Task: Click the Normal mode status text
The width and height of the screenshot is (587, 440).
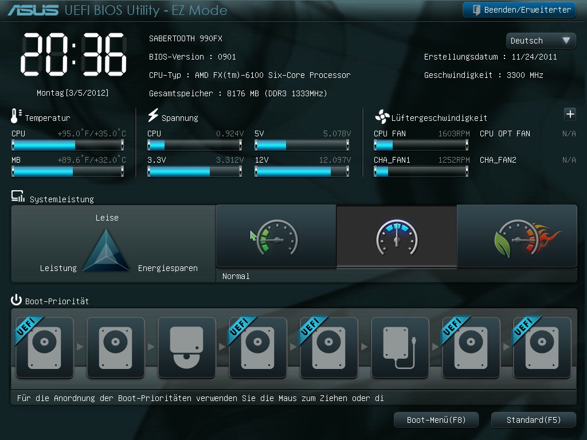Action: pyautogui.click(x=236, y=276)
